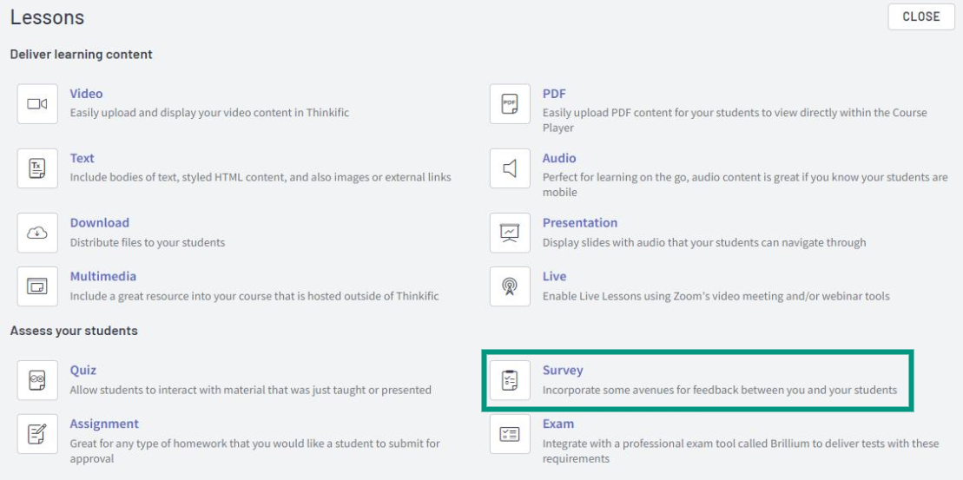Image resolution: width=963 pixels, height=480 pixels.
Task: Click the Quiz lesson icon
Action: coord(37,380)
